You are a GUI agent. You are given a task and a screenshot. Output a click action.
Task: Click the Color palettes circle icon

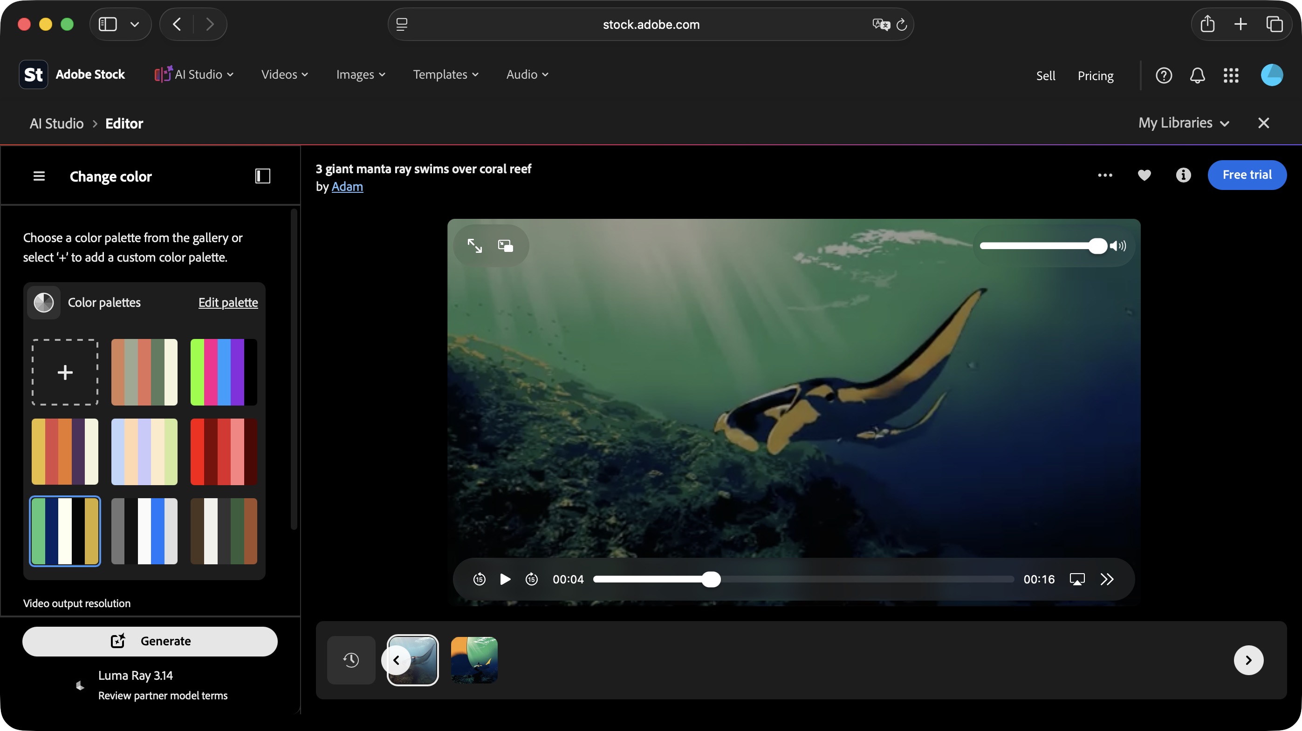(x=43, y=302)
